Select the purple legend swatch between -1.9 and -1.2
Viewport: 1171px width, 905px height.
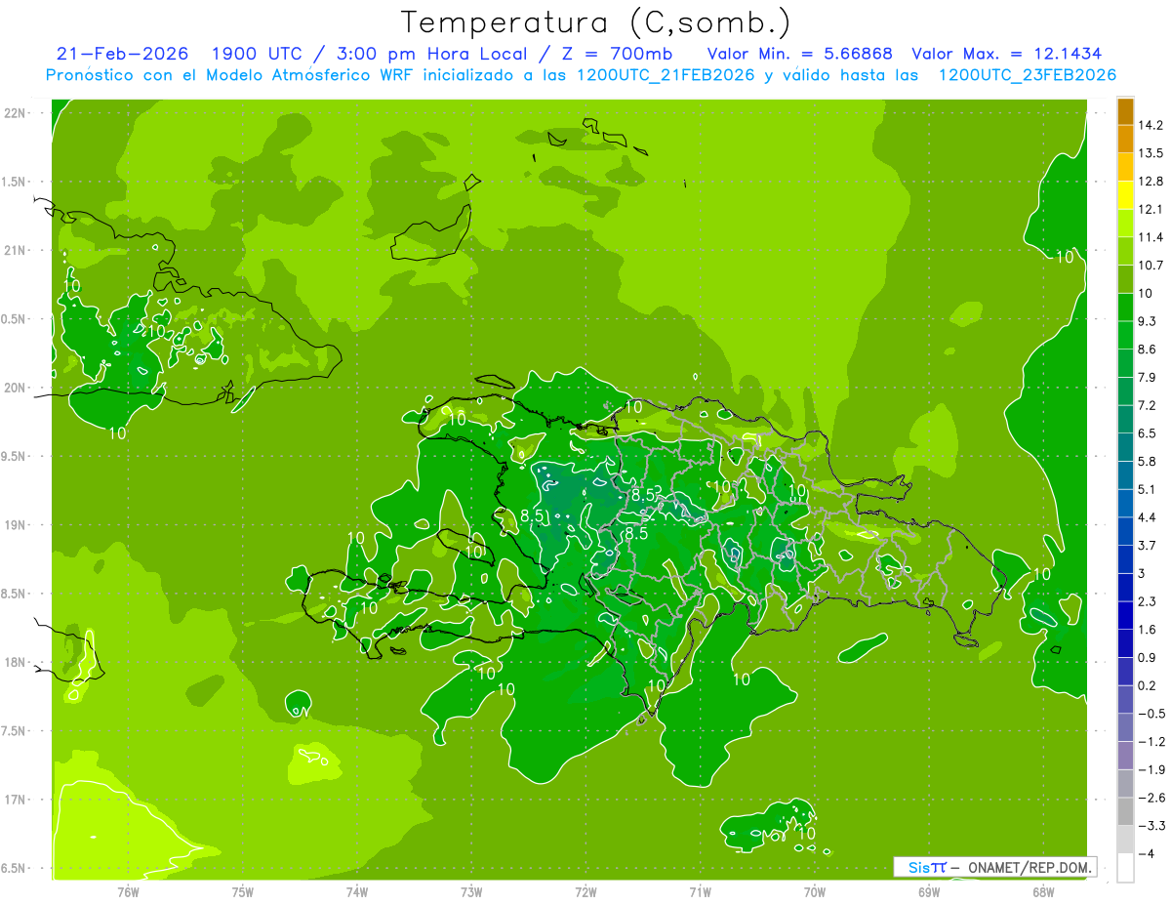point(1125,755)
